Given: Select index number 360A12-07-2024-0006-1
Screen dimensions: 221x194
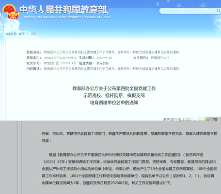Looking at the screenshot, I should 60,58.
